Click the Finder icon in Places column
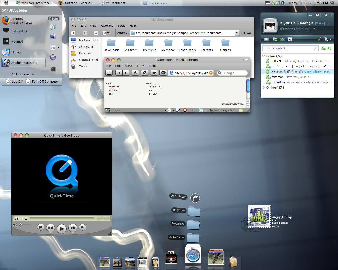The width and height of the screenshot is (338, 270). pyautogui.click(x=53, y=36)
